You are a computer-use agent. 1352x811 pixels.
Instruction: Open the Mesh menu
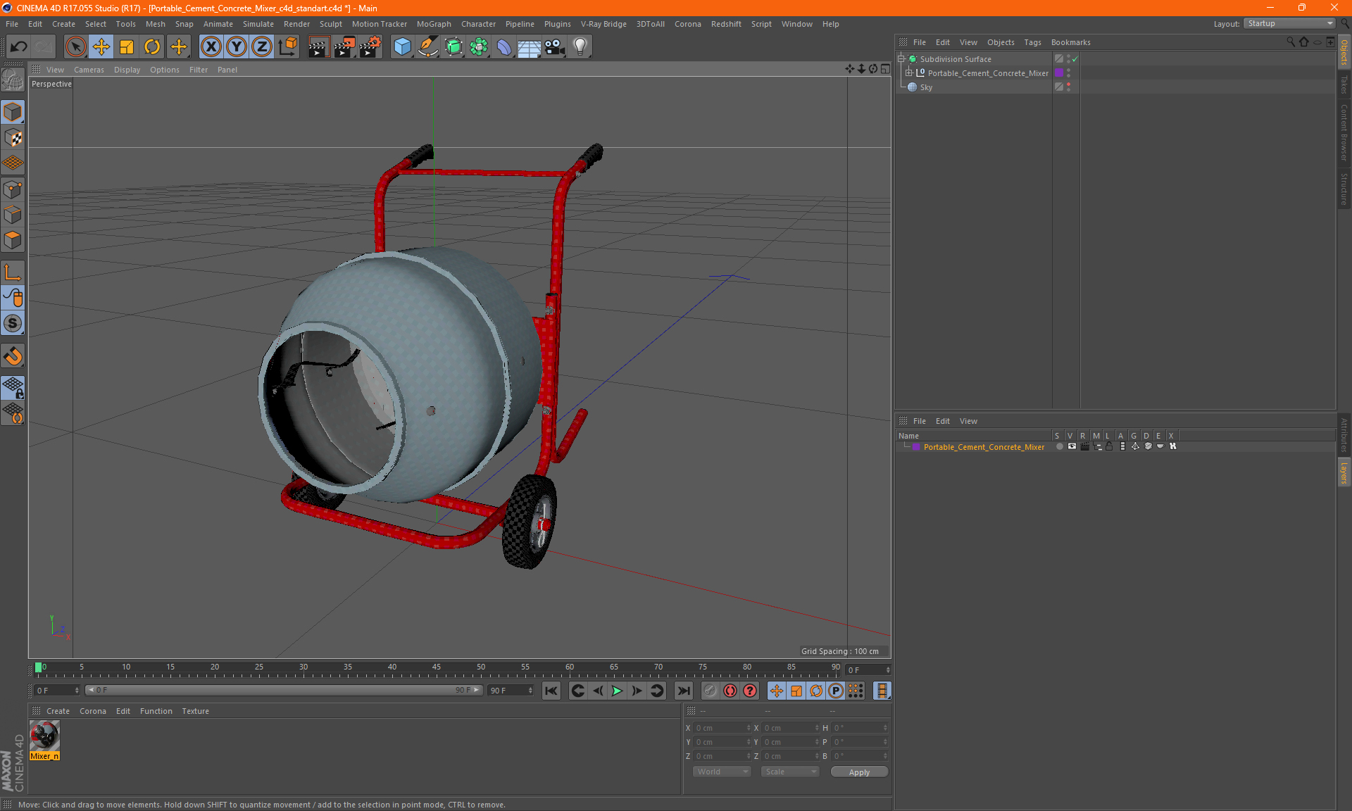coord(155,24)
